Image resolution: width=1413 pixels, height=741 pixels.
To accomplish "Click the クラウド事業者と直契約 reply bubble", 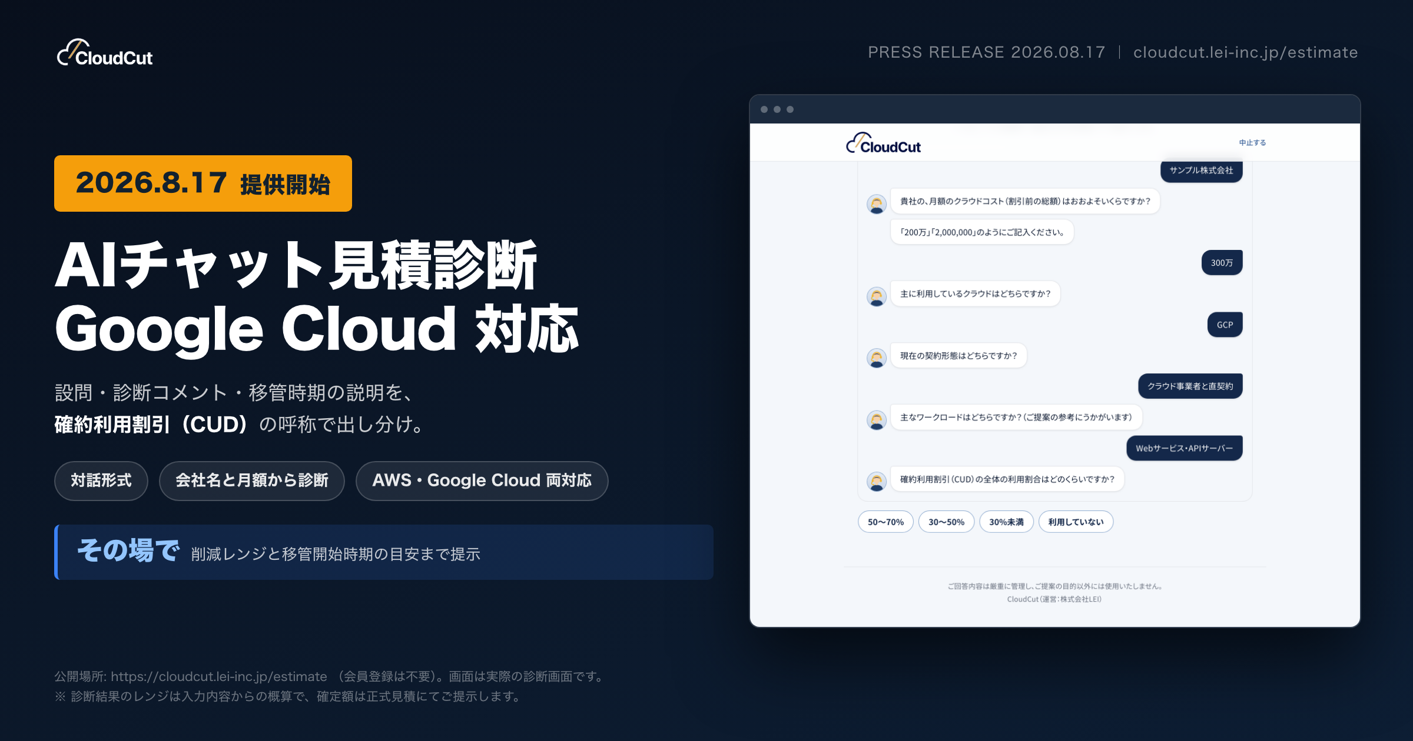I will click(1190, 386).
